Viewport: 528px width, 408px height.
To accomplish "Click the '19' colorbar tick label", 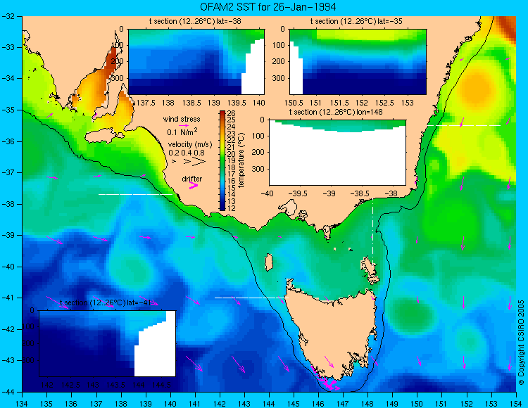I will (x=231, y=161).
